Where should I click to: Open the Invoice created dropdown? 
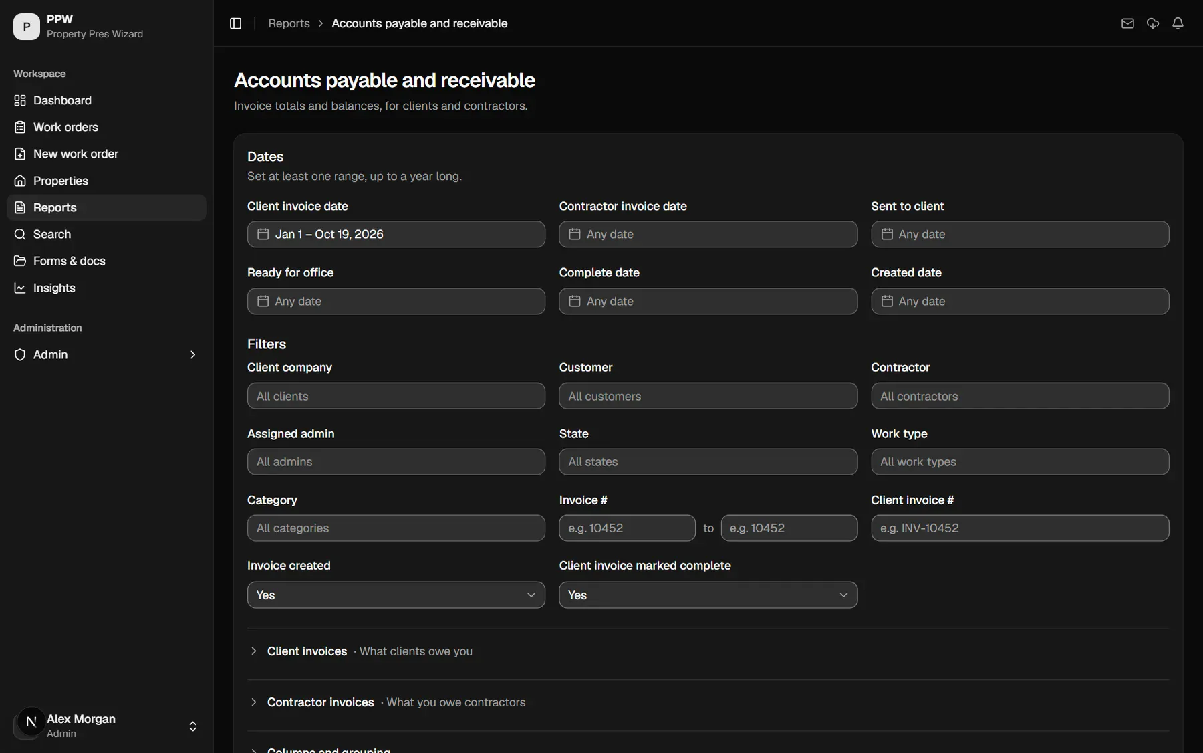point(396,595)
